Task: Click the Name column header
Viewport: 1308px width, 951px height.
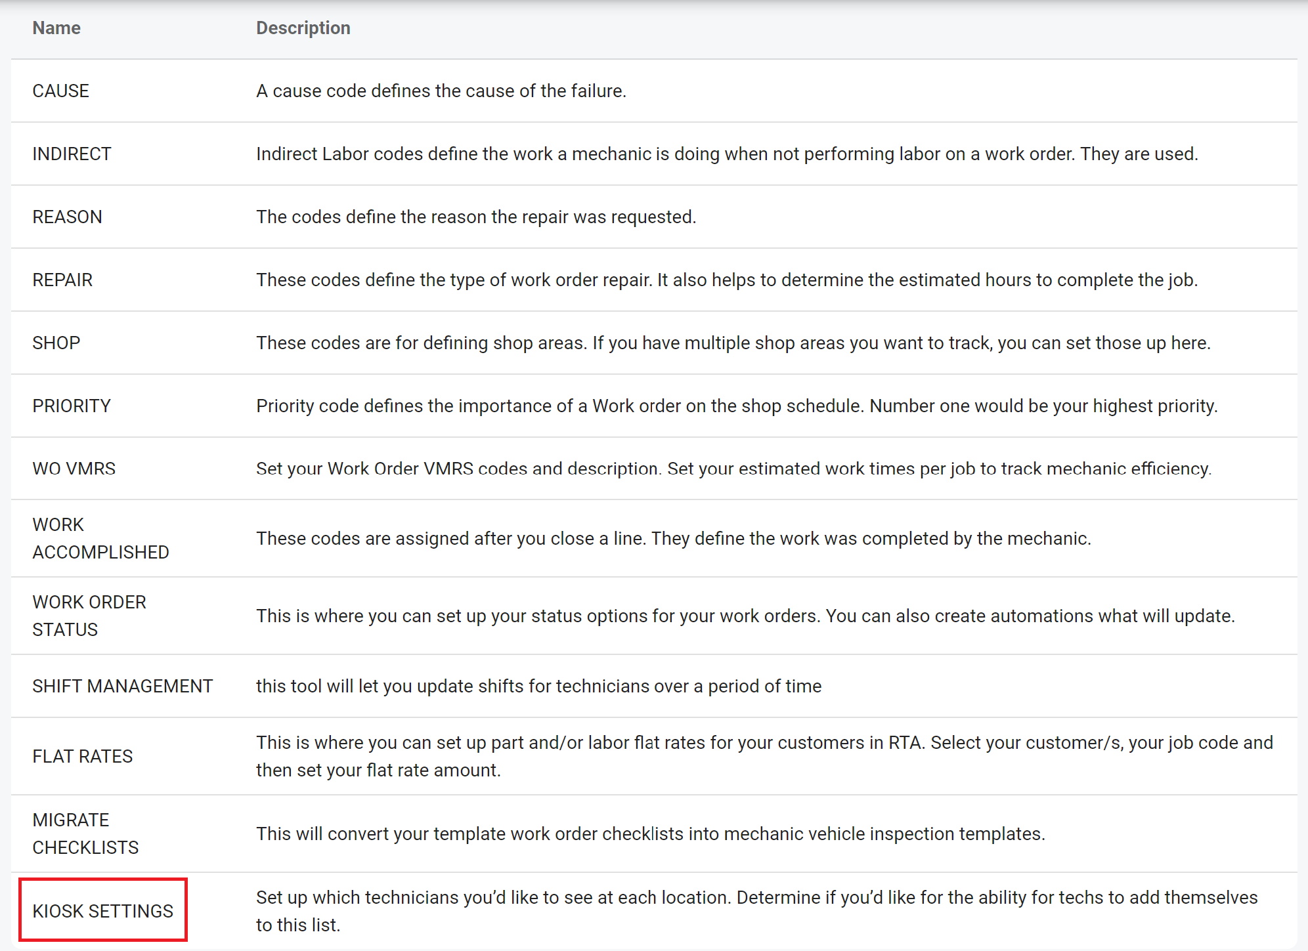Action: tap(56, 28)
